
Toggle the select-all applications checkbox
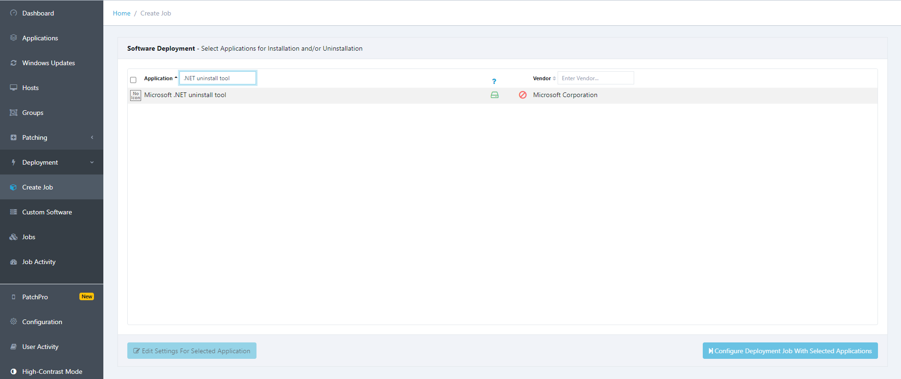(133, 80)
